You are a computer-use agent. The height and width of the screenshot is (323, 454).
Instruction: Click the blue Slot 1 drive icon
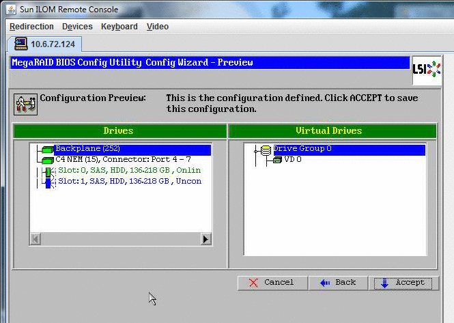pos(48,183)
